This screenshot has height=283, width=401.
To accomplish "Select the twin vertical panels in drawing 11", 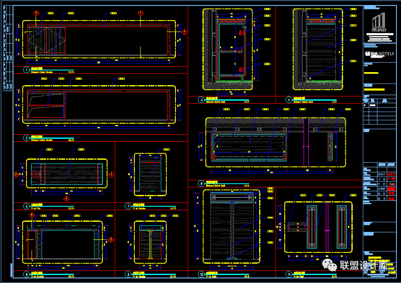I will 327,227.
